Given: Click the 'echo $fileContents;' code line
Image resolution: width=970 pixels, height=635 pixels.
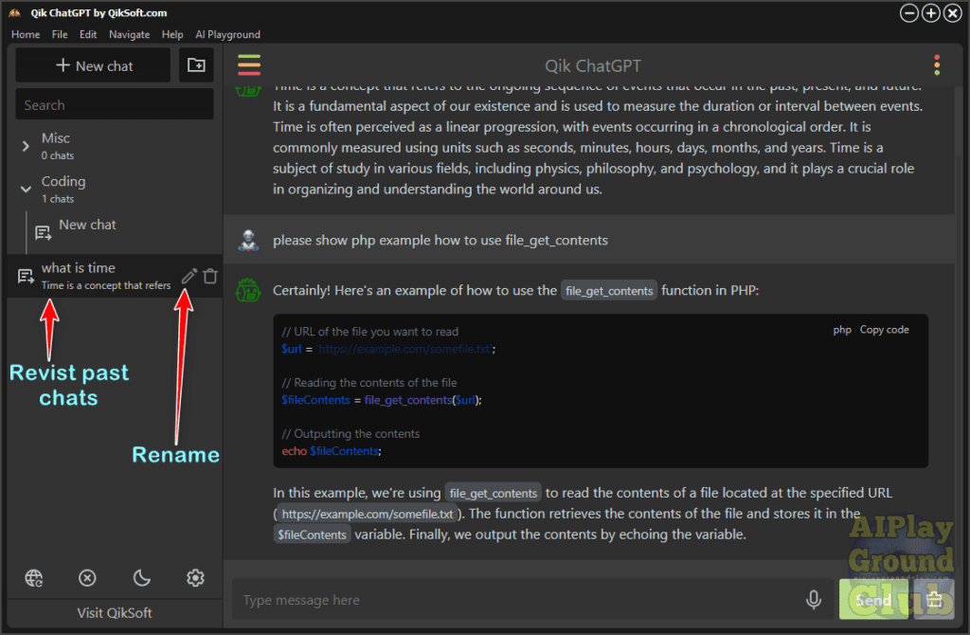Looking at the screenshot, I should click(x=332, y=451).
